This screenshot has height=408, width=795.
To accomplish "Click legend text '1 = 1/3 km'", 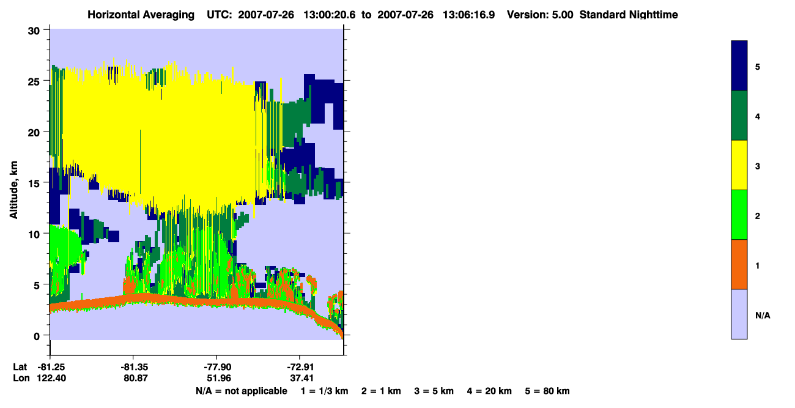I will pyautogui.click(x=324, y=391).
